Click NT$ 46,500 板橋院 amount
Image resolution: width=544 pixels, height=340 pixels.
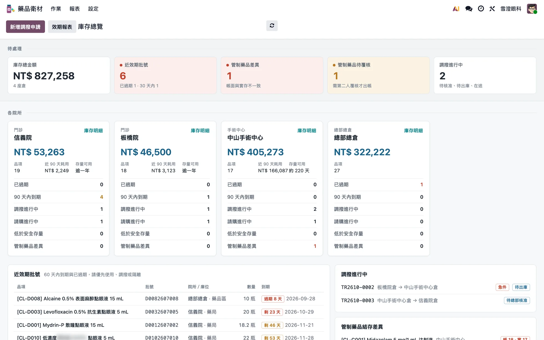pos(146,152)
